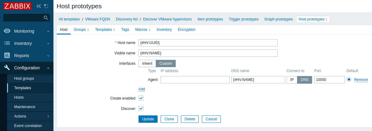Viewport: 372px width, 131px height.
Task: Open the Trigger prototypes tab
Action: coord(244,19)
